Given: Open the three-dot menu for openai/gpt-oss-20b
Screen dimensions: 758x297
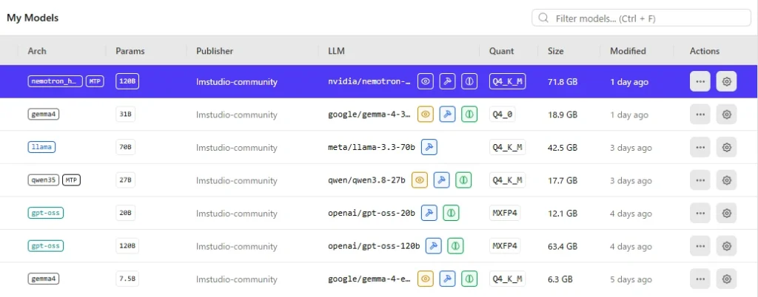Looking at the screenshot, I should [x=700, y=213].
